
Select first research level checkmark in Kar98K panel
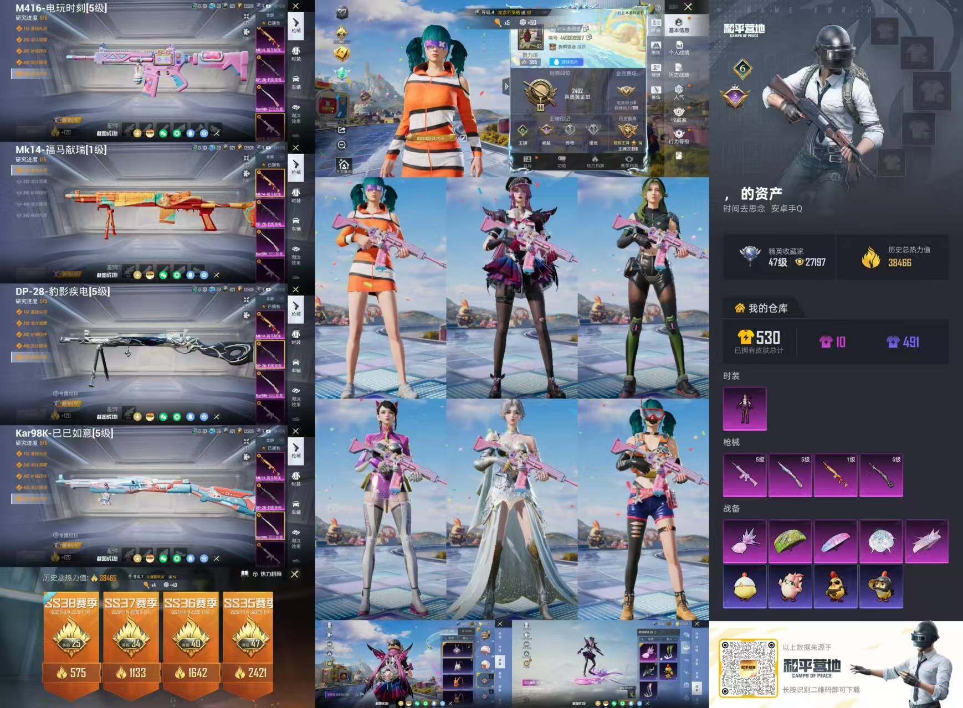pos(19,453)
